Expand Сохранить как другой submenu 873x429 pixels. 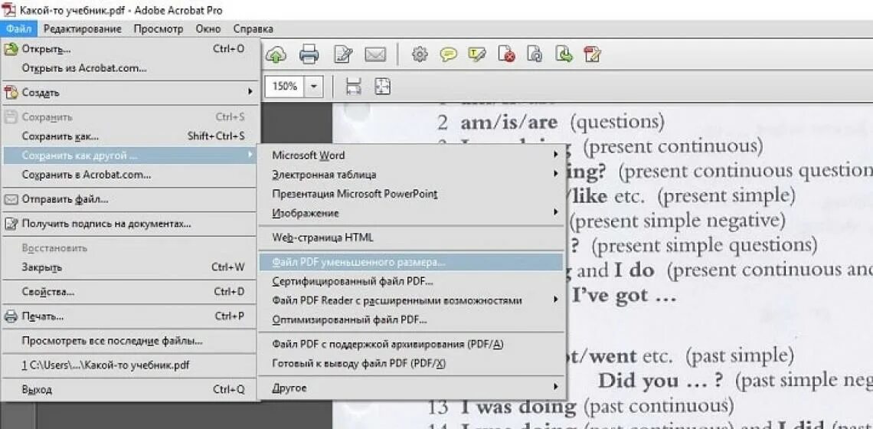point(130,156)
